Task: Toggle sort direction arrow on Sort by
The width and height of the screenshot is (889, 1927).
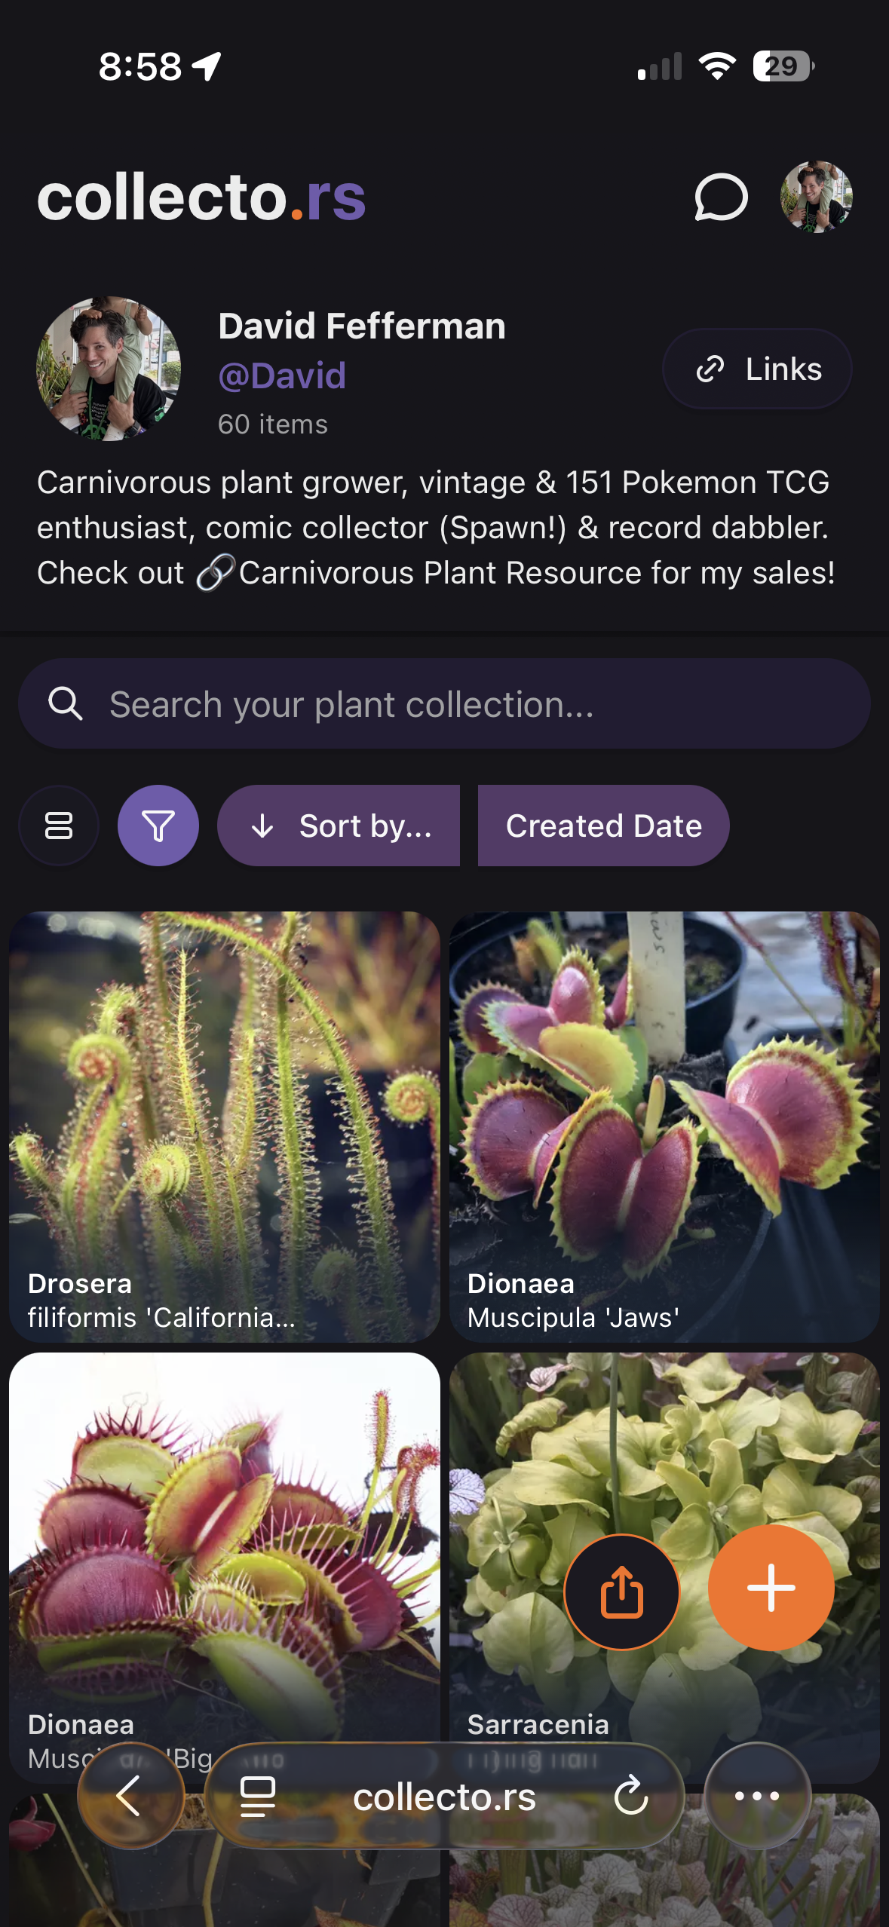Action: coord(262,826)
